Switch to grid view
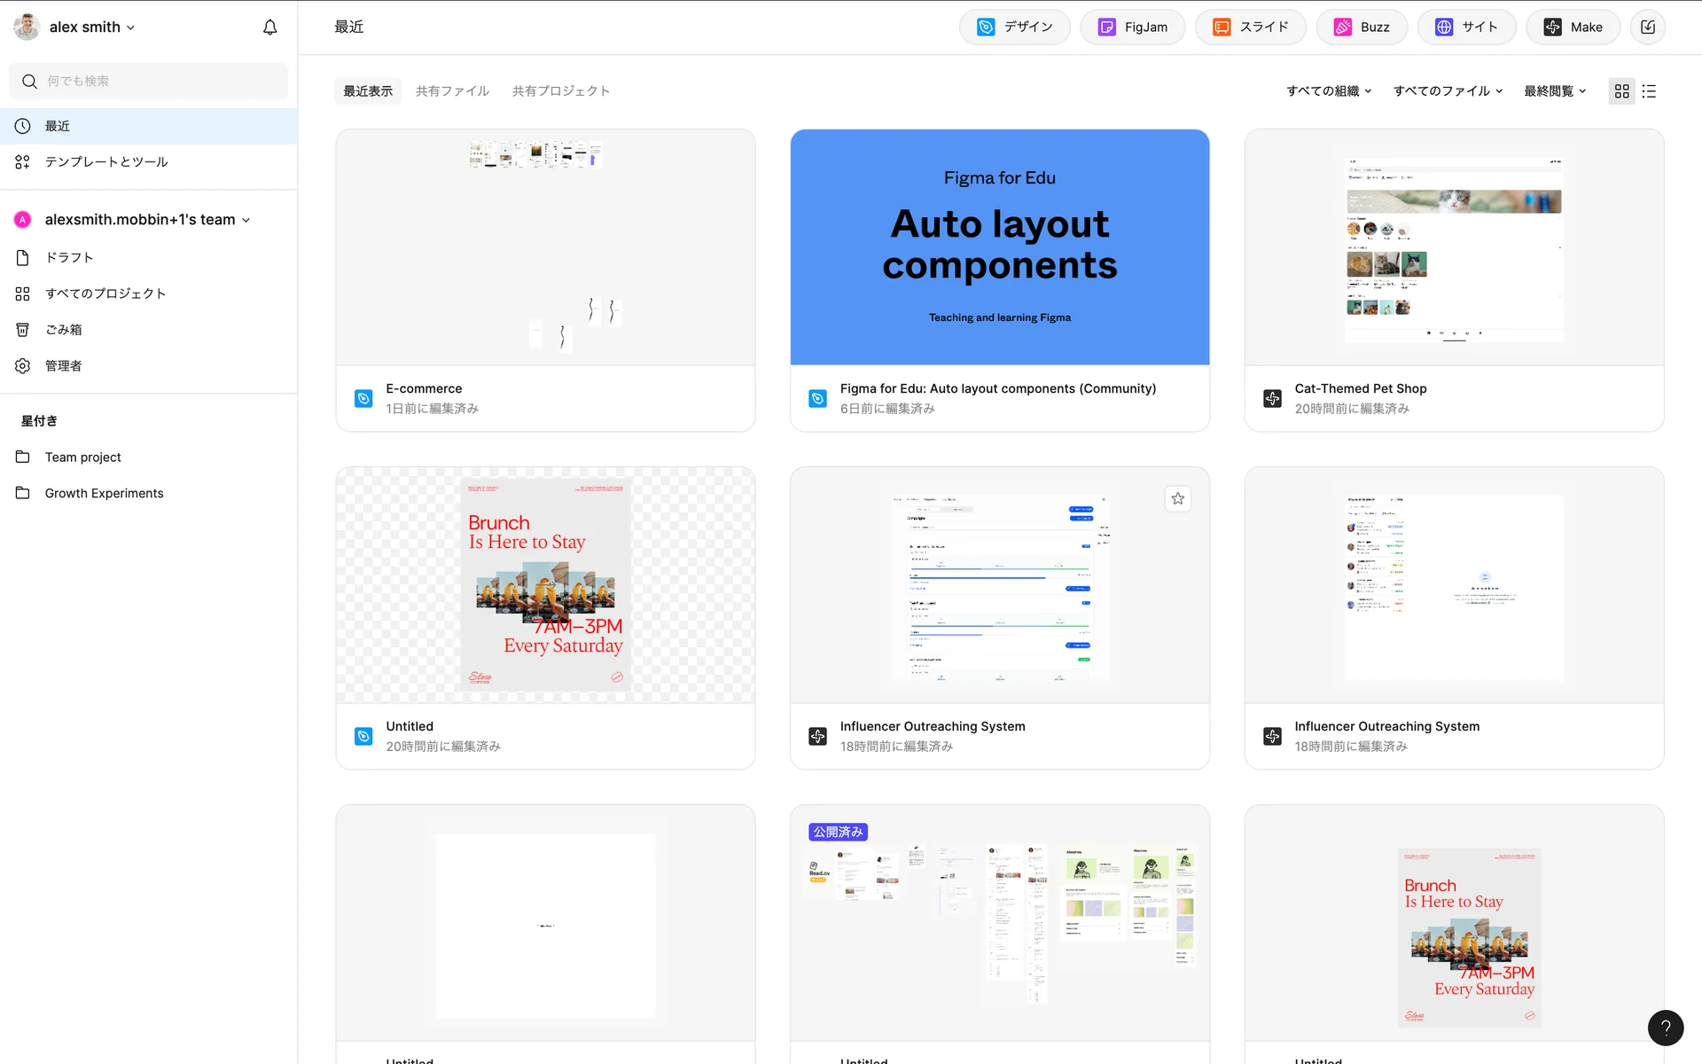The height and width of the screenshot is (1064, 1702). click(x=1621, y=91)
